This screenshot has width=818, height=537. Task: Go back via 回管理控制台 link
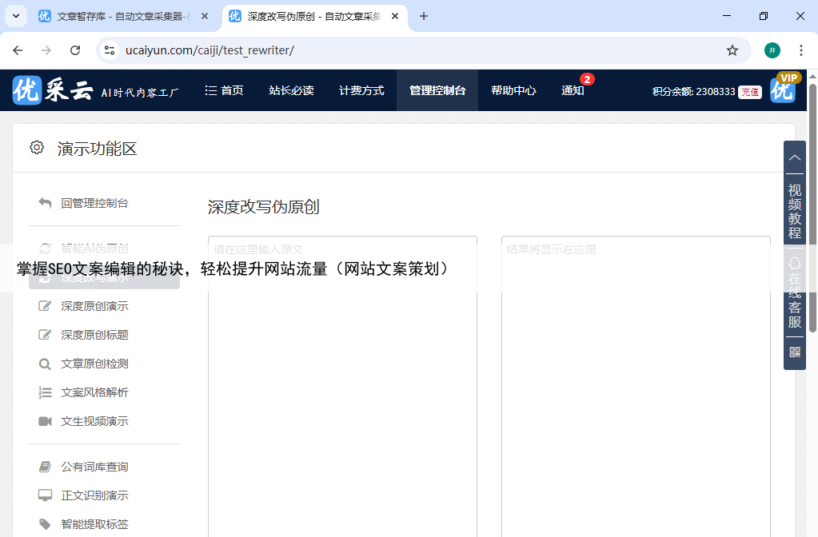[94, 203]
